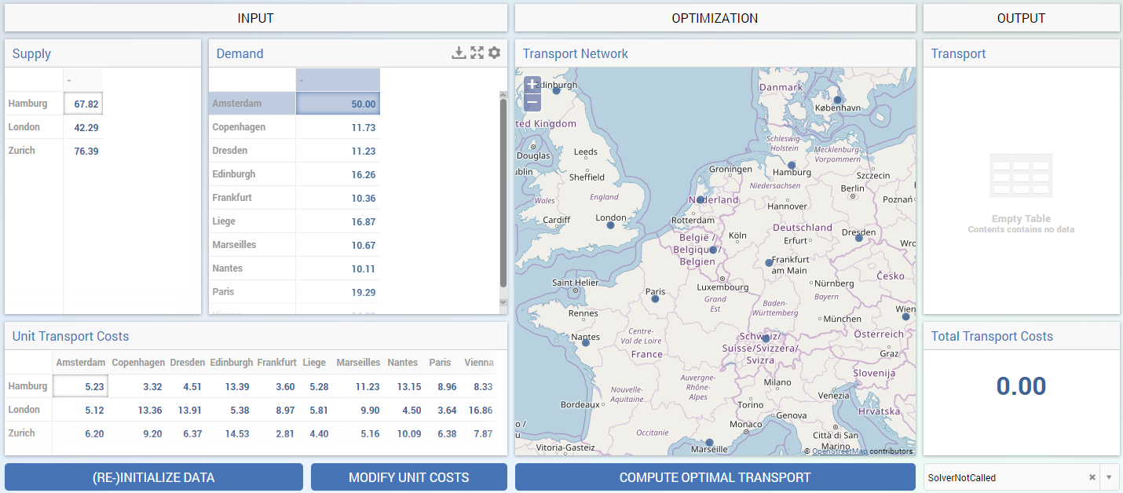Select the Dresden node on the map

point(858,238)
